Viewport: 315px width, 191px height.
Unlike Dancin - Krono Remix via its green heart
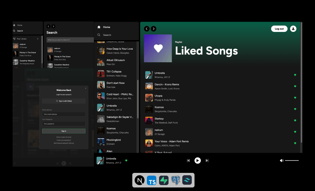[x=295, y=86]
